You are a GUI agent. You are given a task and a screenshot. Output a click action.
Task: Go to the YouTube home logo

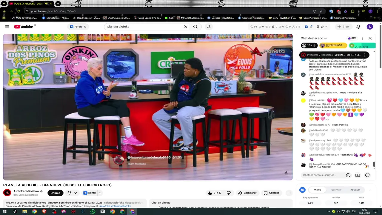coord(24,27)
